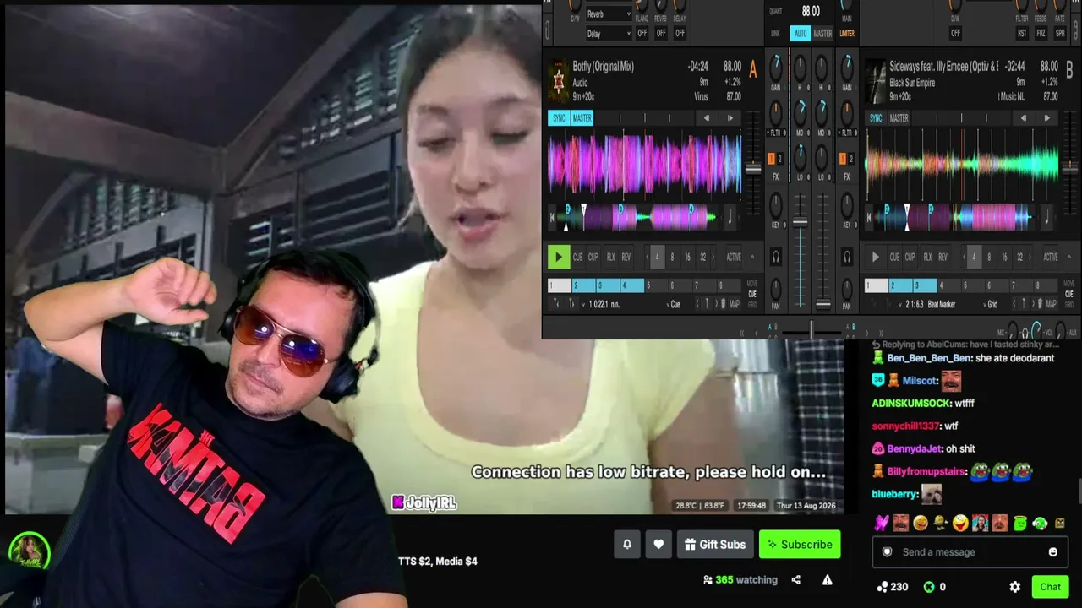This screenshot has height=608, width=1082.
Task: Toggle FLX flux mode on deck A
Action: pos(610,258)
